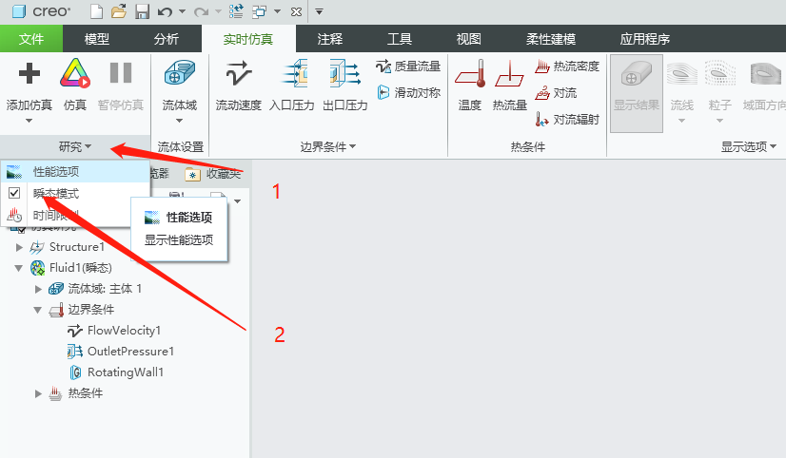Click the Inlet Pressure (入口压力) icon
Image resolution: width=786 pixels, height=458 pixels.
291,74
